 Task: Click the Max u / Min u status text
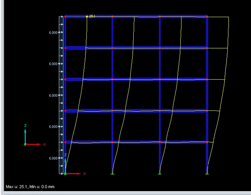(30, 187)
